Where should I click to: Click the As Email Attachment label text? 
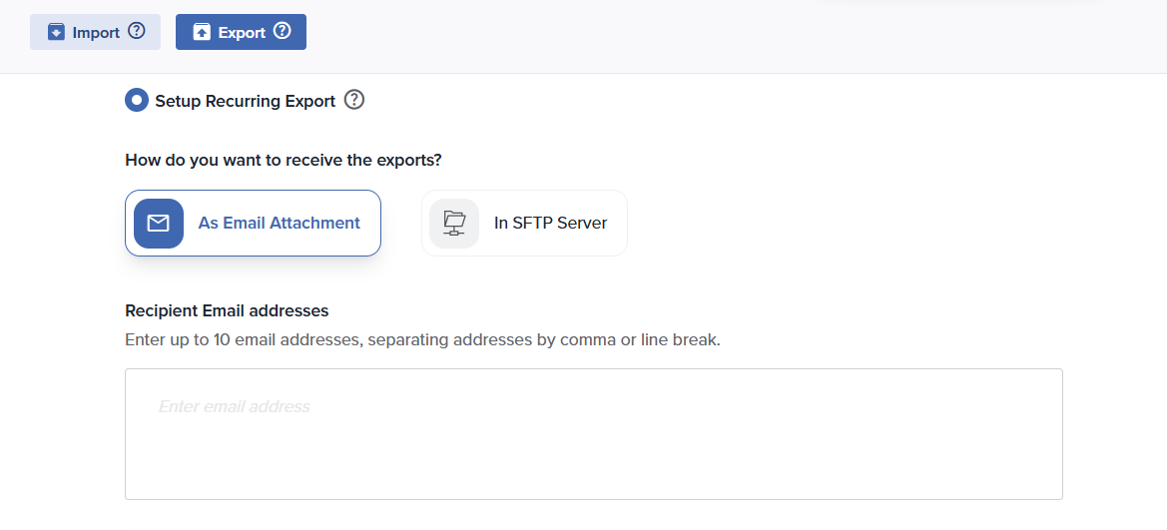coord(279,224)
